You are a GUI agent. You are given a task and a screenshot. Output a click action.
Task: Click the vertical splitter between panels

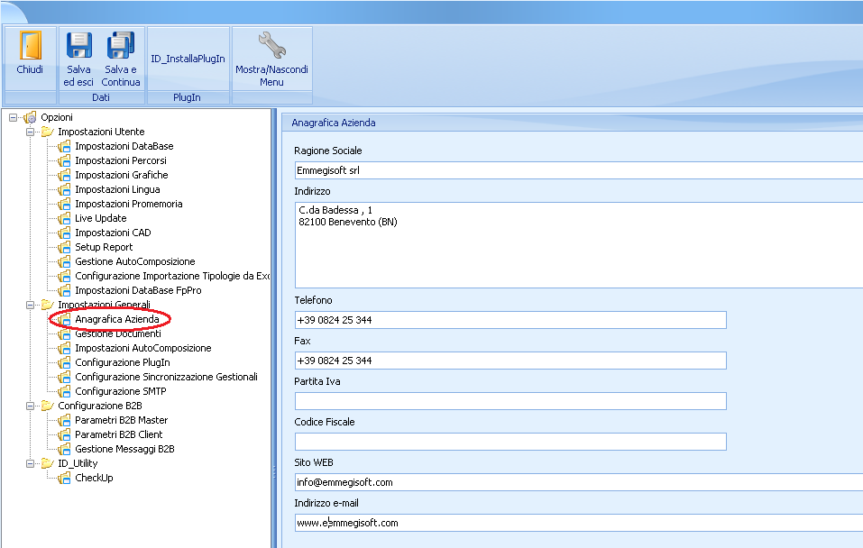(274, 328)
